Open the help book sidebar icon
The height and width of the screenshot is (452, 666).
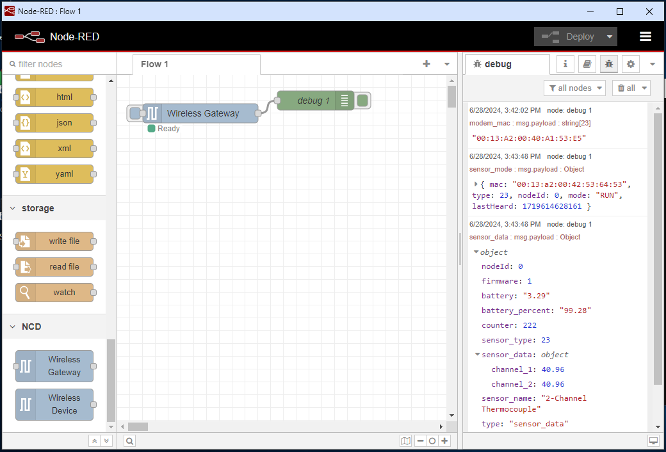(587, 64)
